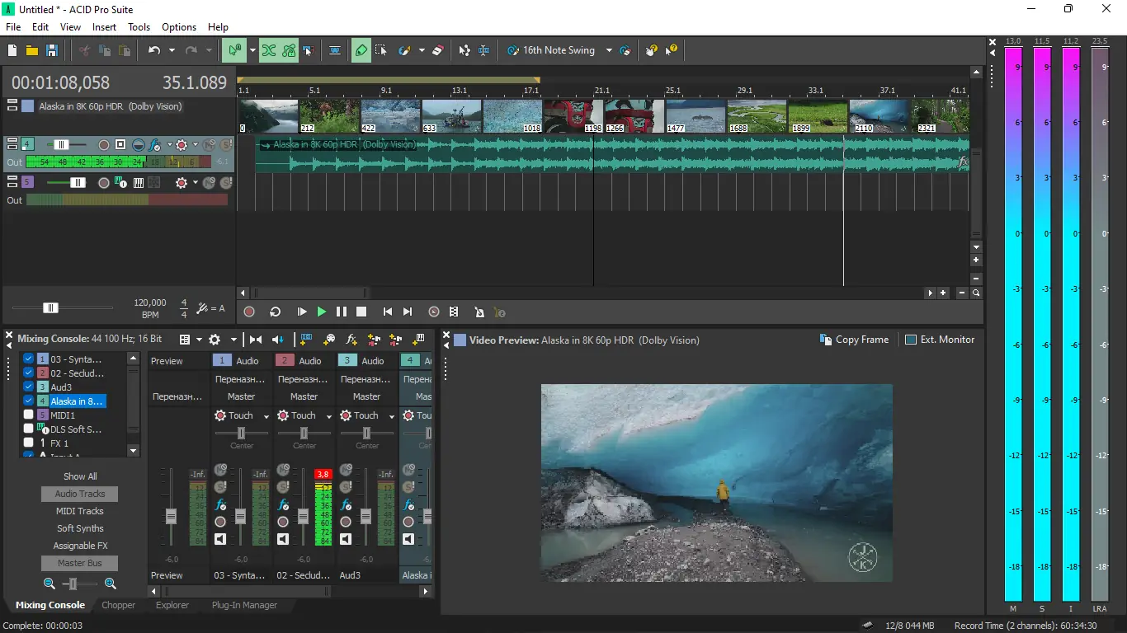Screen dimensions: 1127x633
Task: Mute the Aud3 channel speaker icon
Action: click(346, 539)
